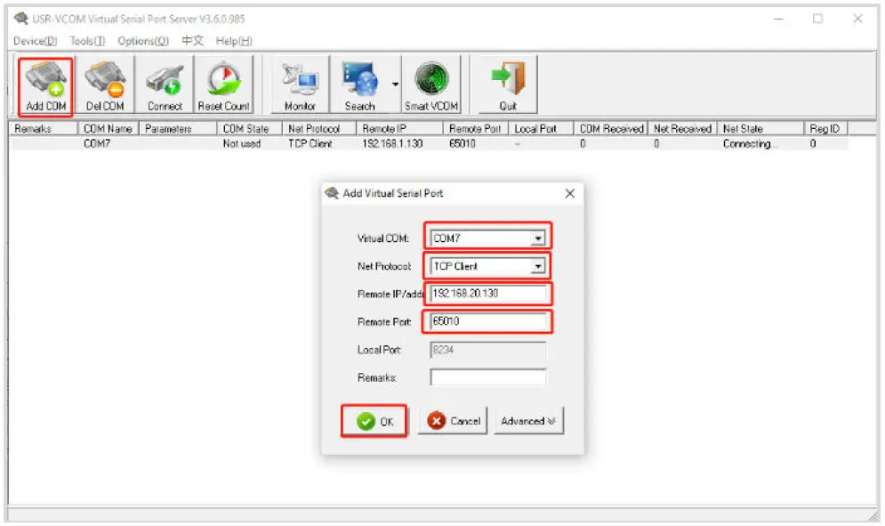Open the Options menu
Viewport: 885px width, 526px height.
[x=143, y=41]
